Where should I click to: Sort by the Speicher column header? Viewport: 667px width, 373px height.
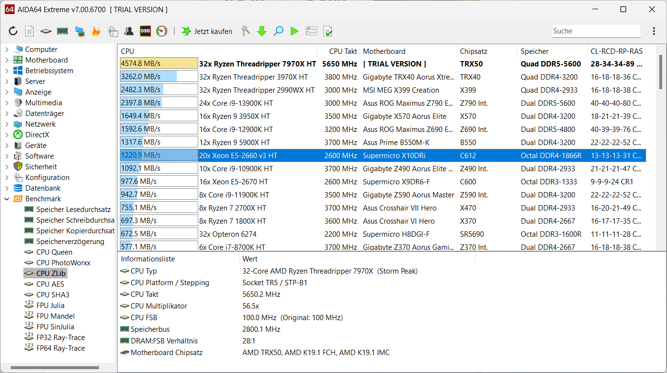[552, 51]
